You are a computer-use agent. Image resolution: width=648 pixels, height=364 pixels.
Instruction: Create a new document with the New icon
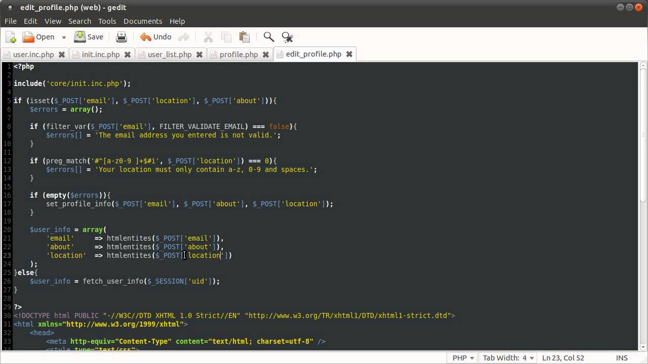11,37
